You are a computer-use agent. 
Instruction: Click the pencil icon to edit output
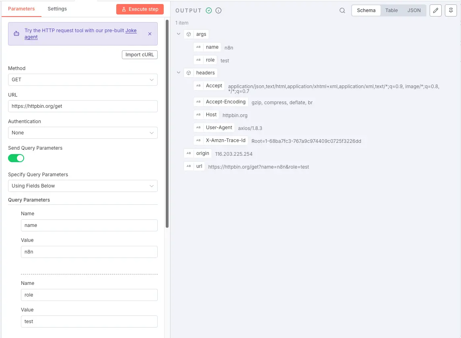(x=435, y=10)
